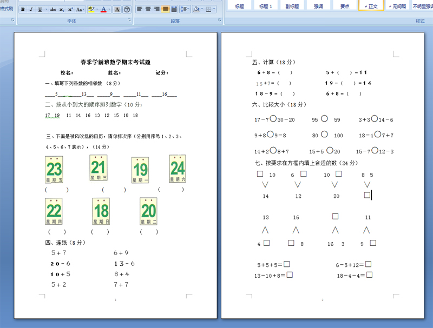Viewport: 433px width, 328px height.
Task: Open the paragraph (段落) dialog launcher
Action: tap(220, 20)
